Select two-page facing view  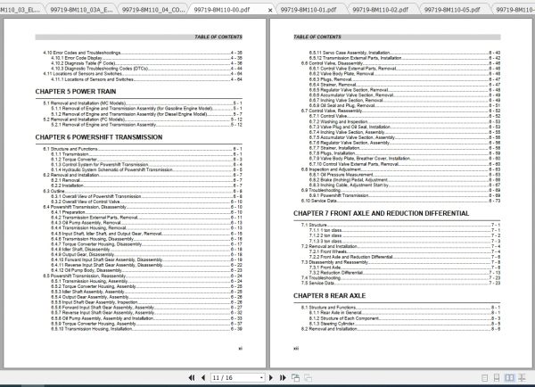pos(509,378)
